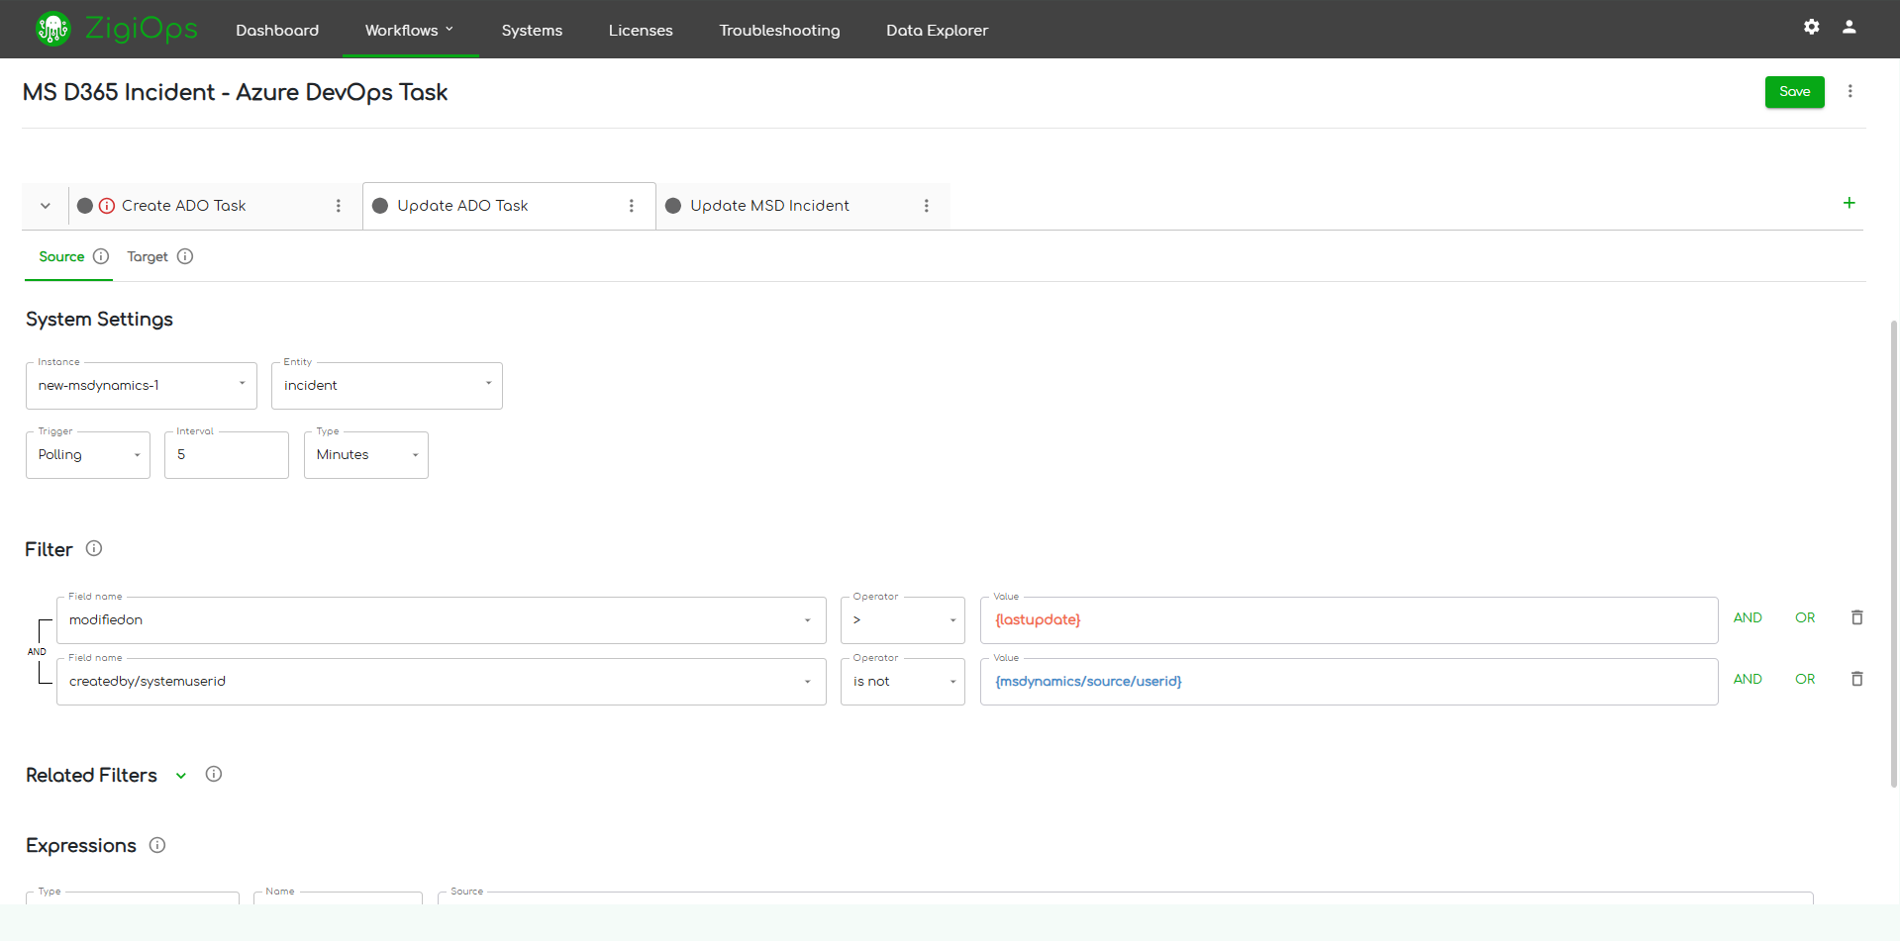This screenshot has height=941, width=1900.
Task: Open the createdby/systemuserid field name dropdown
Action: (442, 682)
